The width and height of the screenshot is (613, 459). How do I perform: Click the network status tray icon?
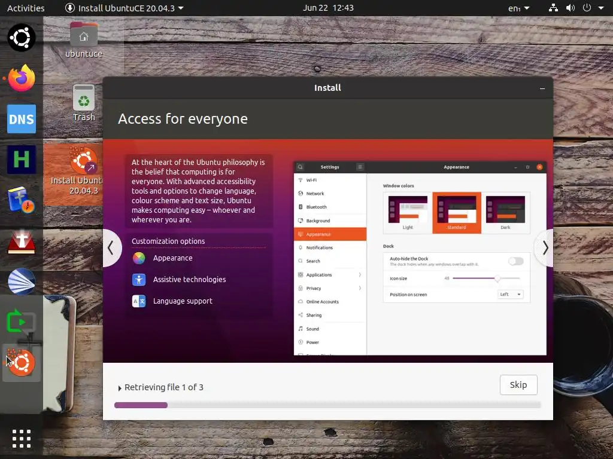point(553,8)
